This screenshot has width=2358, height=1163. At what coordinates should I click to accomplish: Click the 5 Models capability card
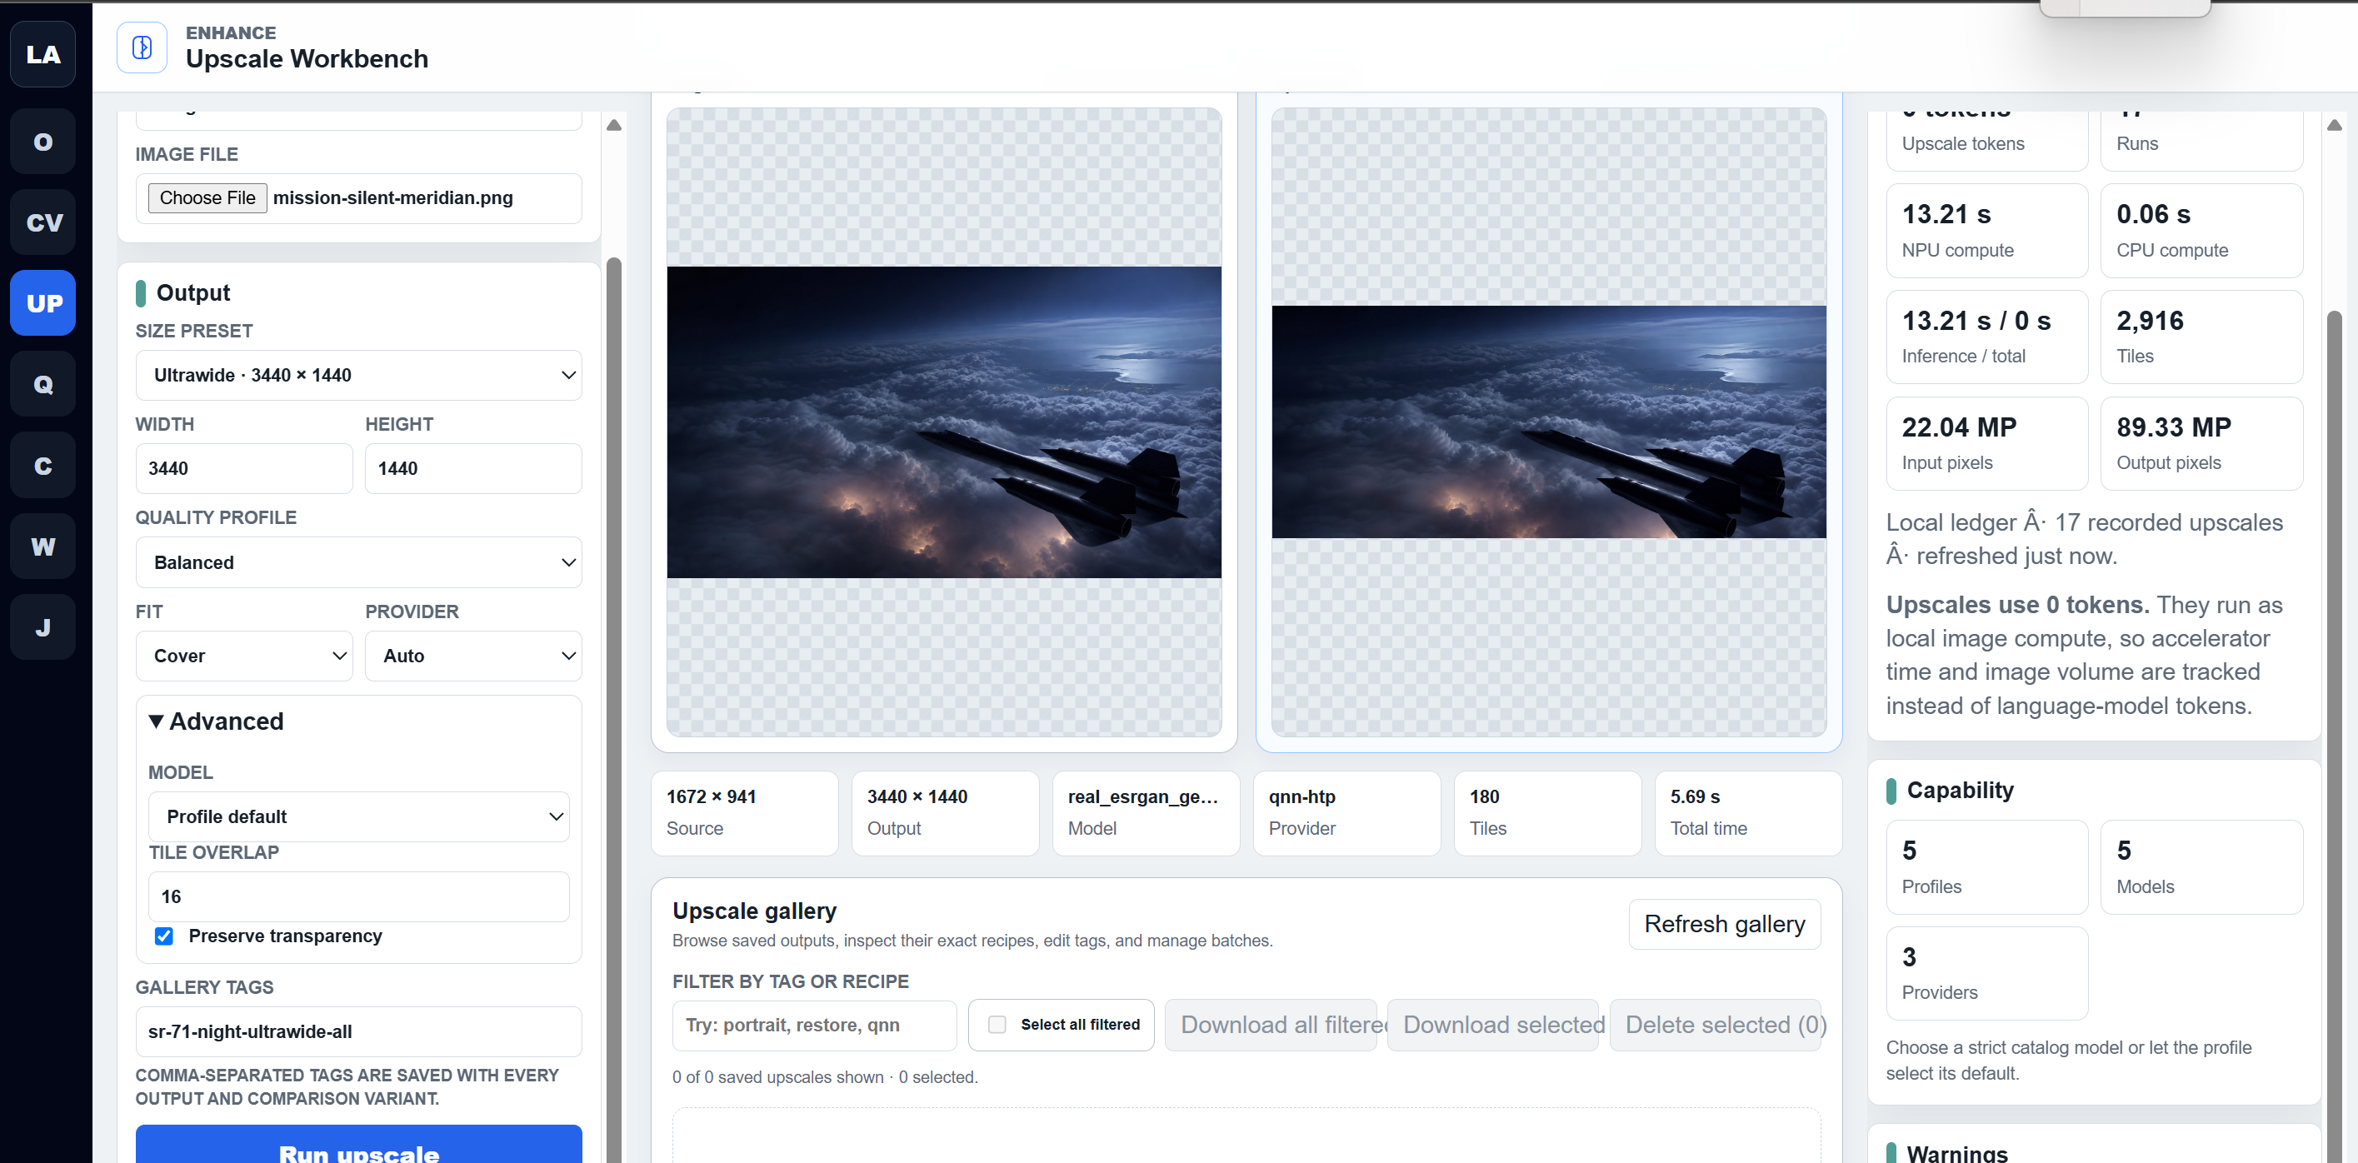click(2201, 866)
